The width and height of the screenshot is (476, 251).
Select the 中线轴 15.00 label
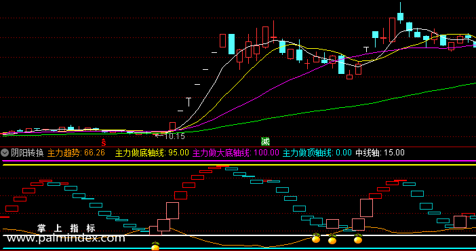point(380,153)
